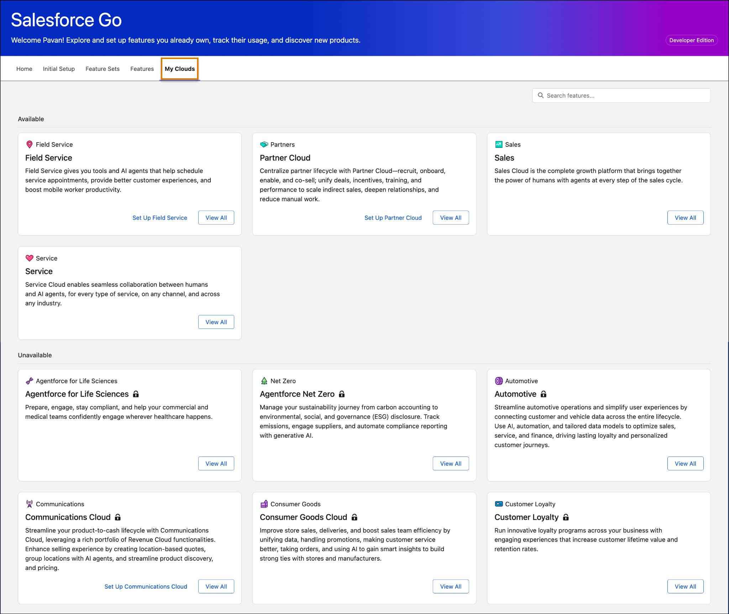Click the Unavailable section heading
729x614 pixels.
[x=35, y=355]
